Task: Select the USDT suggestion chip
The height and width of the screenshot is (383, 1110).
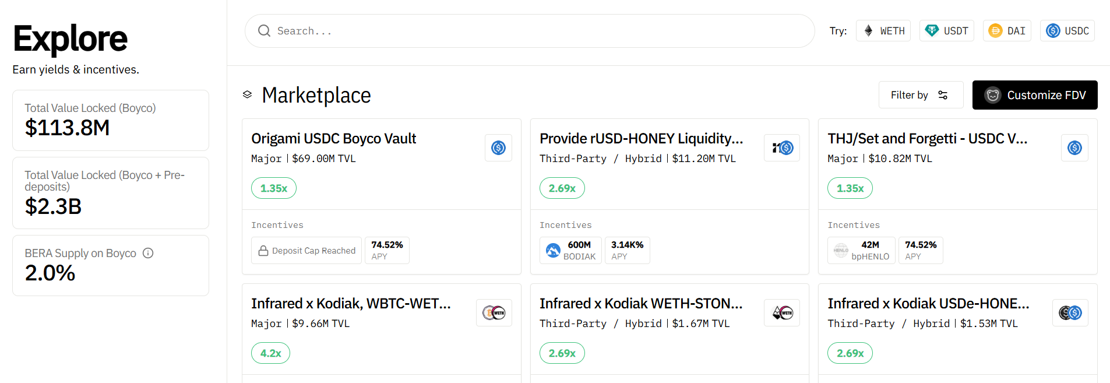Action: (x=947, y=31)
